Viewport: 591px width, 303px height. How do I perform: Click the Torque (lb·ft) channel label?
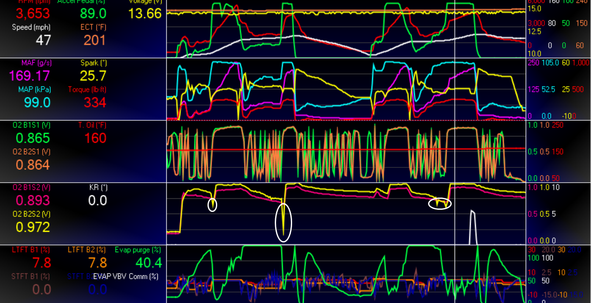(x=88, y=89)
